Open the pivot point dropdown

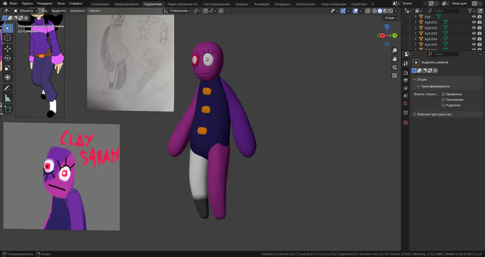(x=197, y=11)
